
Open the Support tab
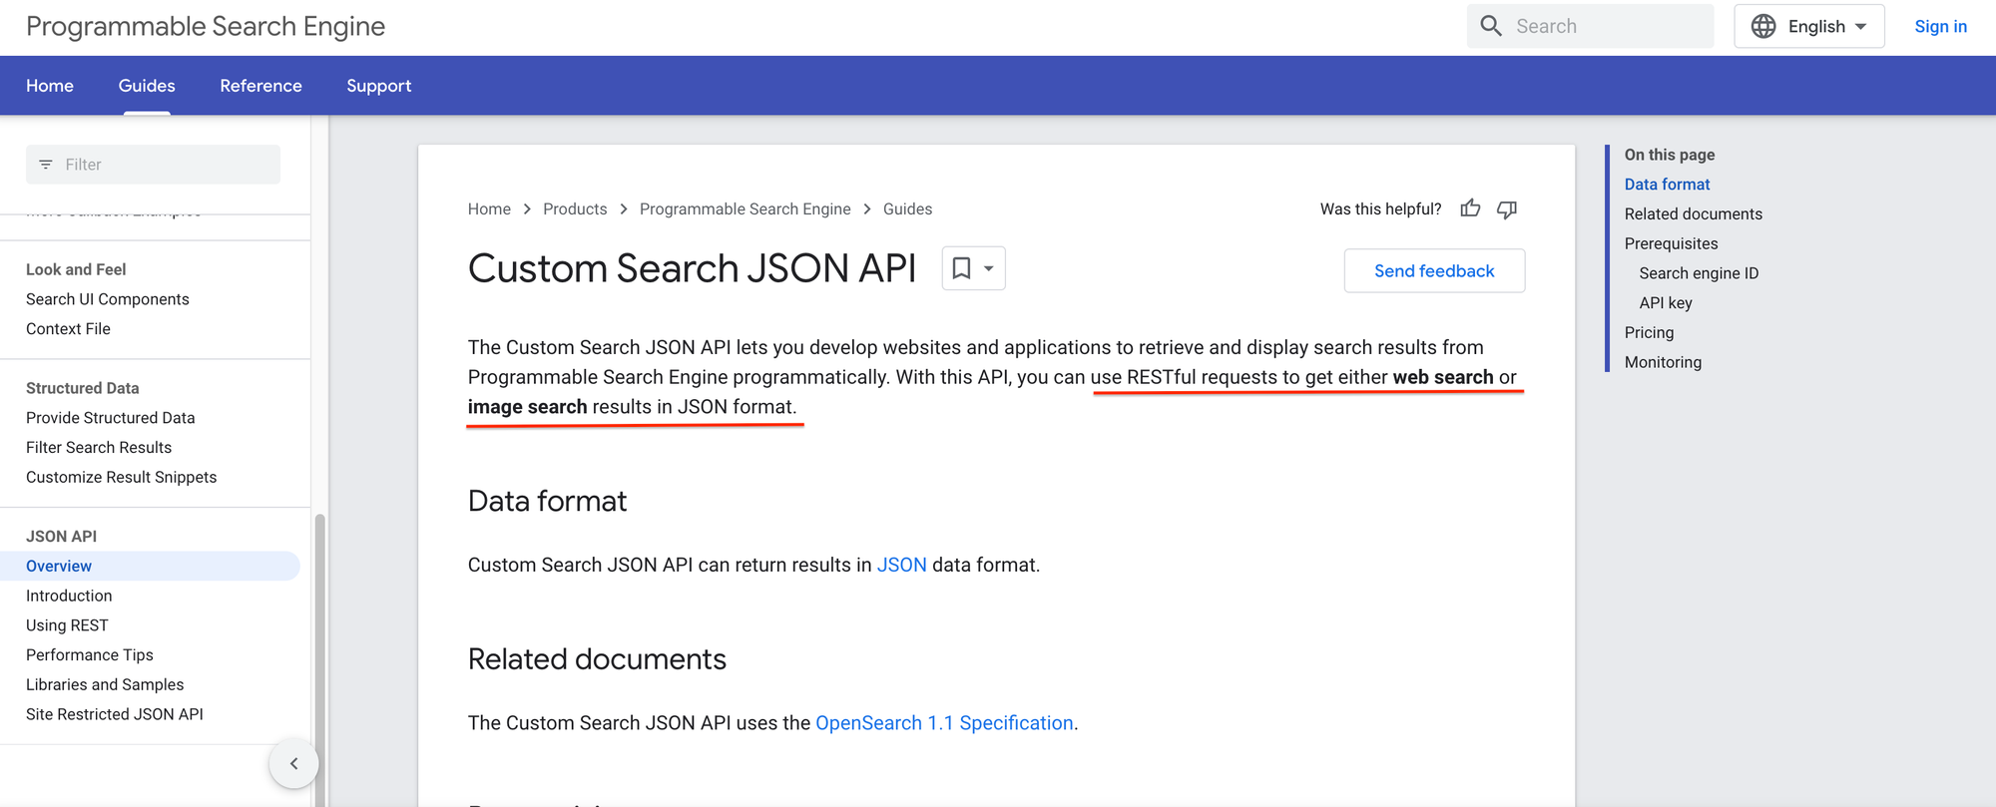(378, 86)
